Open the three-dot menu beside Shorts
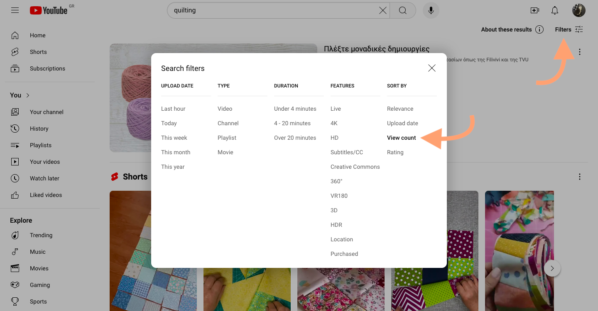The image size is (598, 311). click(580, 176)
